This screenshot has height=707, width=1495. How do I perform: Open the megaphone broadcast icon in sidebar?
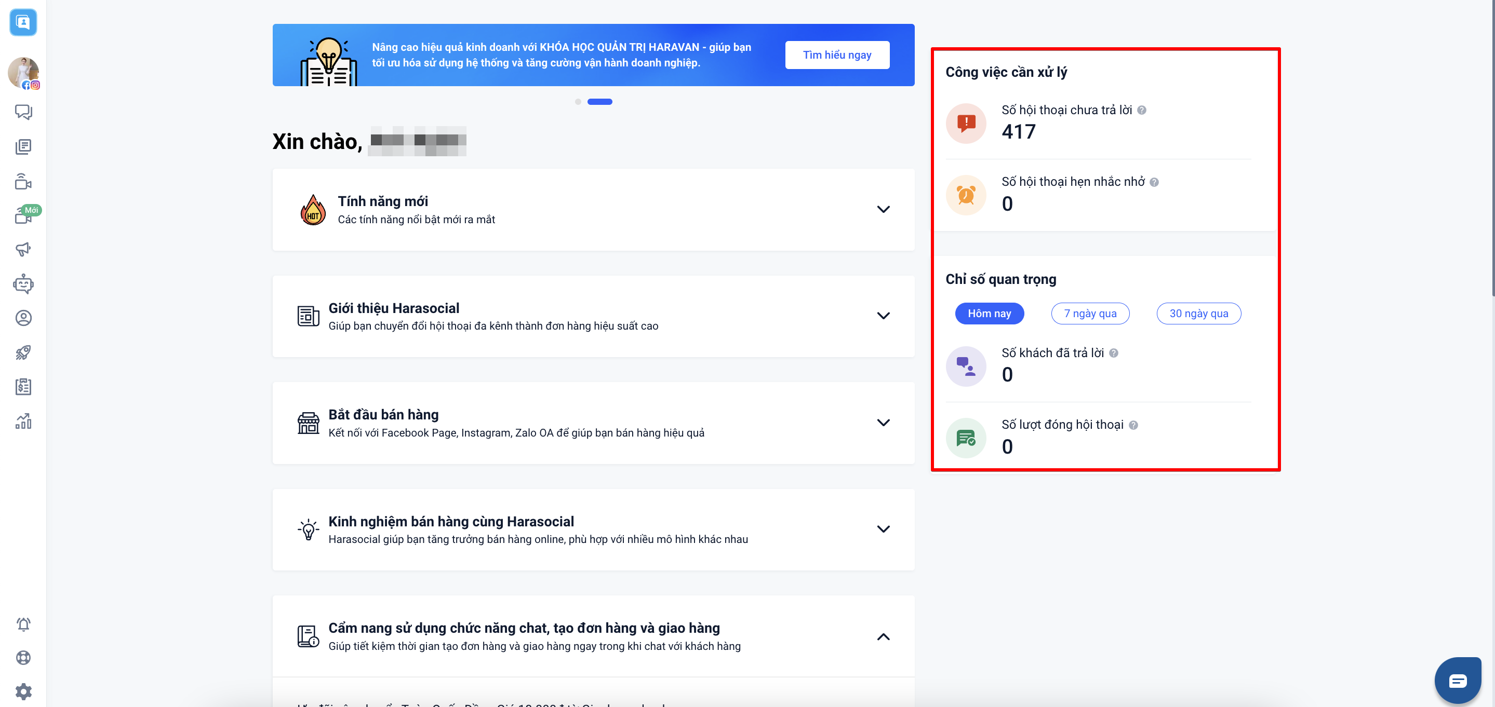pyautogui.click(x=23, y=249)
